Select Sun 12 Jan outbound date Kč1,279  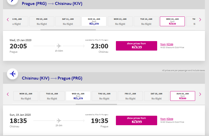pos(94,21)
